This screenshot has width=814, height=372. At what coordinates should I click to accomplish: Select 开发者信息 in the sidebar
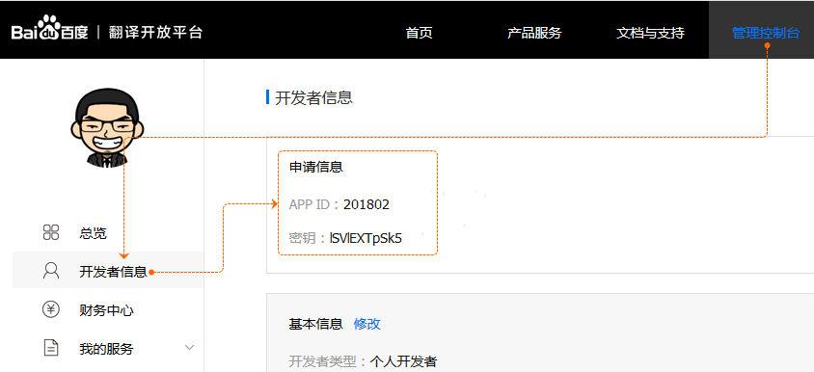(113, 272)
